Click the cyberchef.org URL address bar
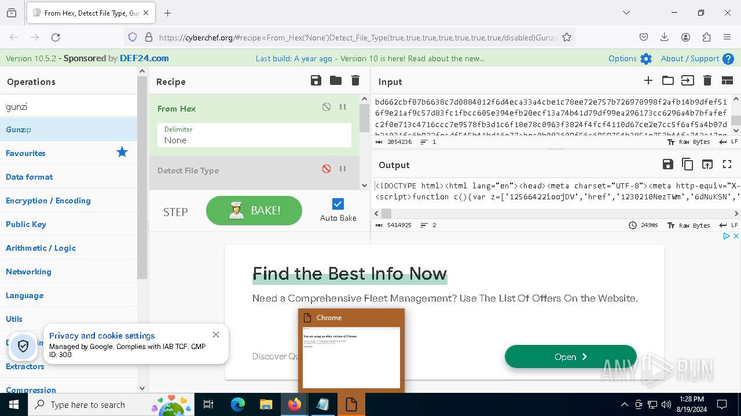Image resolution: width=741 pixels, height=416 pixels. click(x=357, y=37)
